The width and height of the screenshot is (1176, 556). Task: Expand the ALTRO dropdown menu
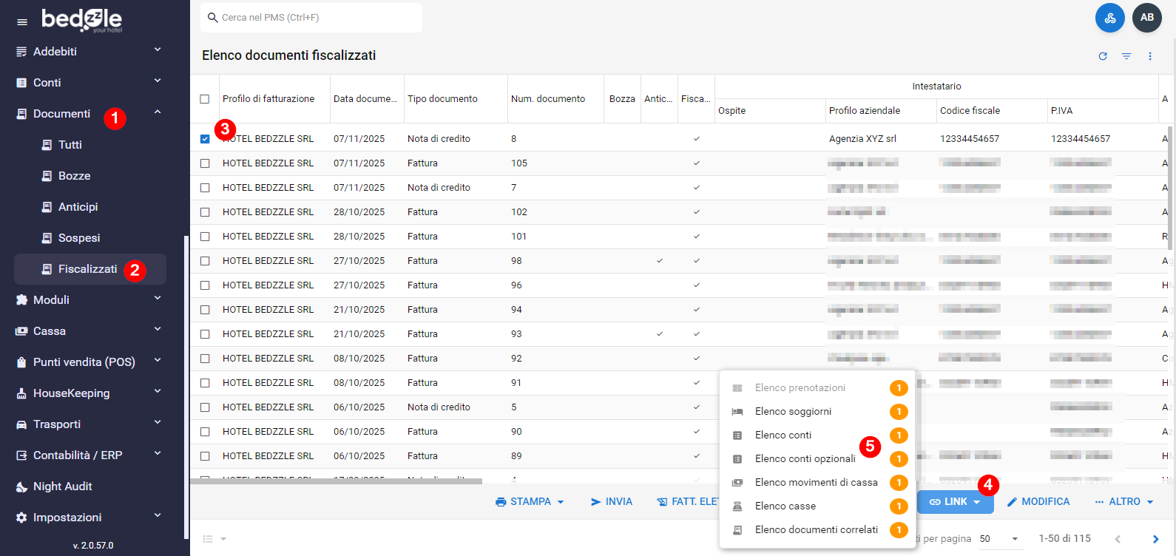click(1124, 501)
